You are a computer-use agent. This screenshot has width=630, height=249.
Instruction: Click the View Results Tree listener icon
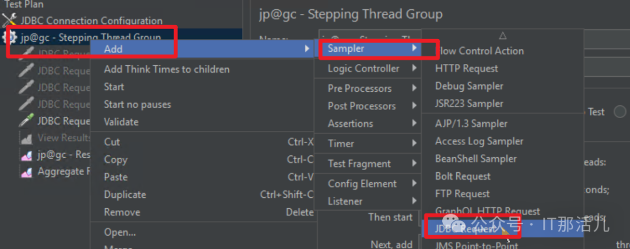26,138
